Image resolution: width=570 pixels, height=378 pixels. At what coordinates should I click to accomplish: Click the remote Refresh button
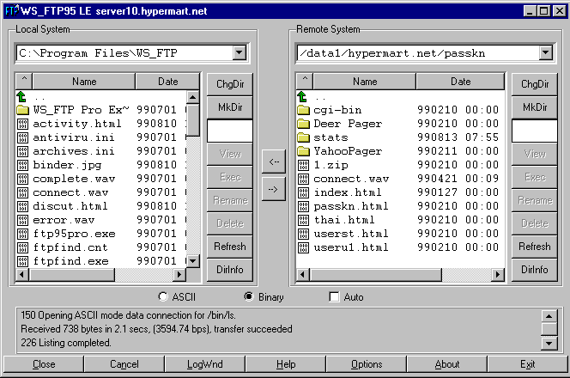point(534,247)
